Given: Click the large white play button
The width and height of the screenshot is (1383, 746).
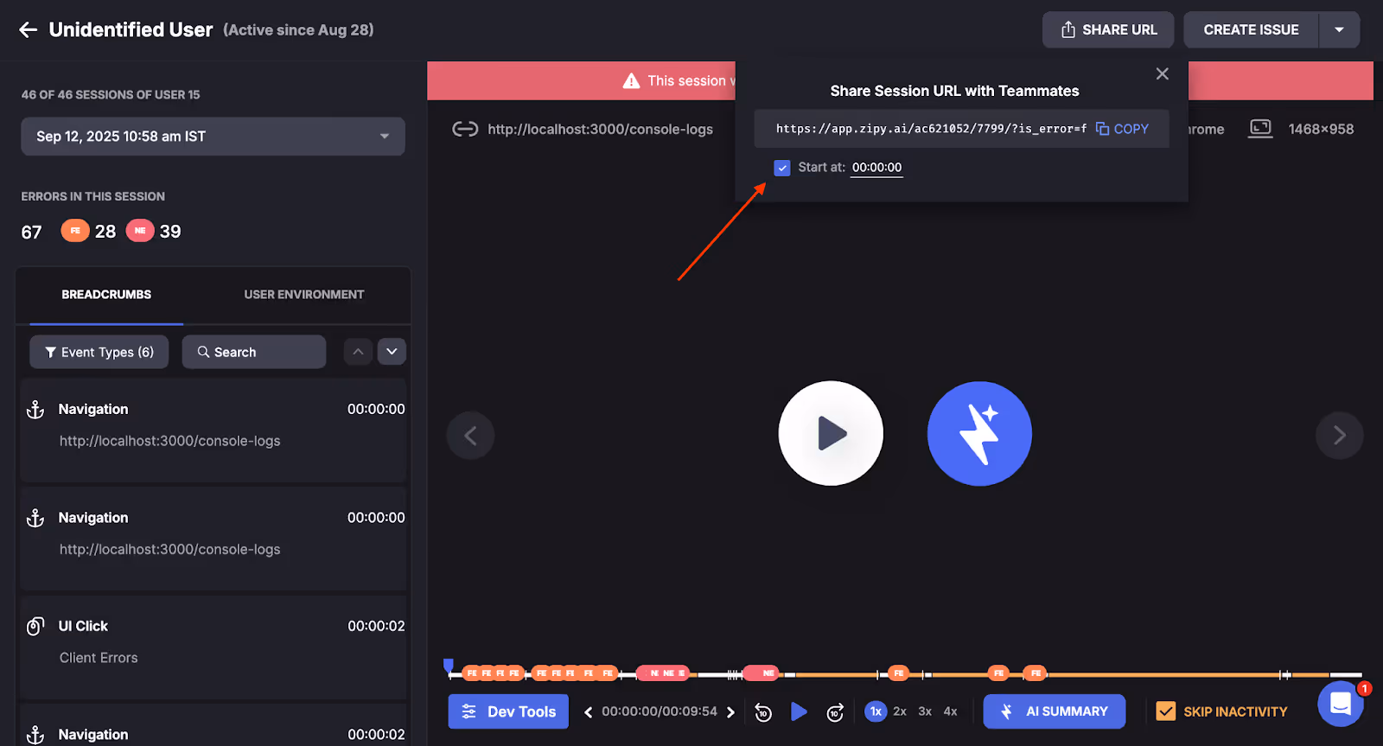Looking at the screenshot, I should [831, 434].
